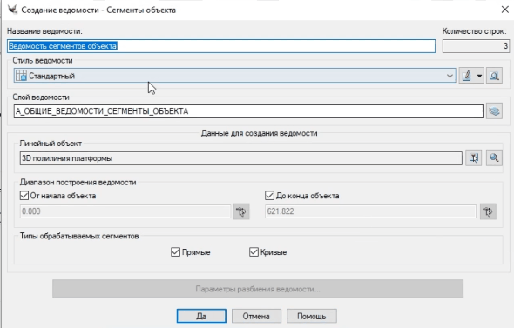Click 'Параметры разбиения ведомости...' button
Image resolution: width=514 pixels, height=328 pixels.
(258, 289)
